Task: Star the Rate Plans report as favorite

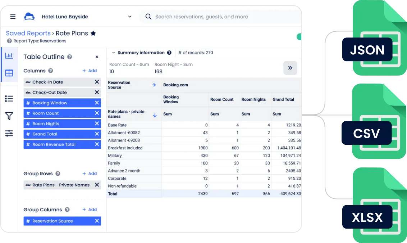Action: (93, 33)
